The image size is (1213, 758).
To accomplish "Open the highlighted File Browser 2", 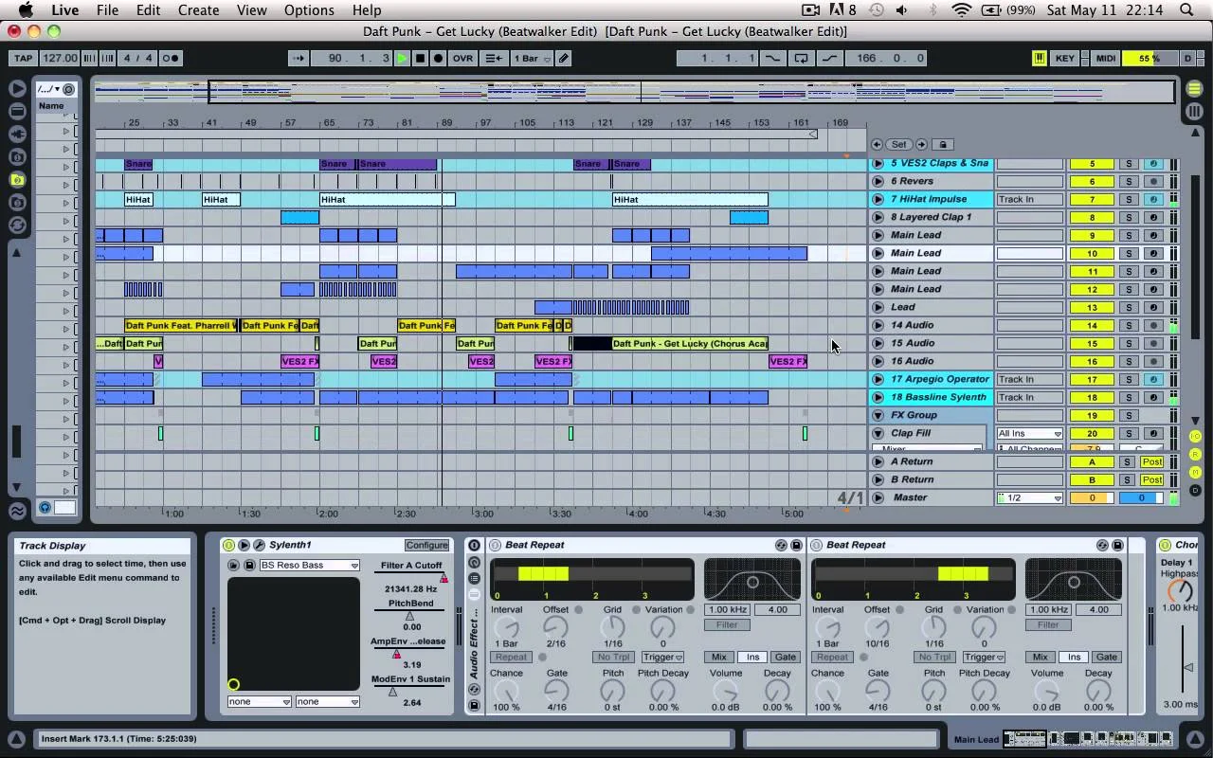I will pyautogui.click(x=17, y=179).
